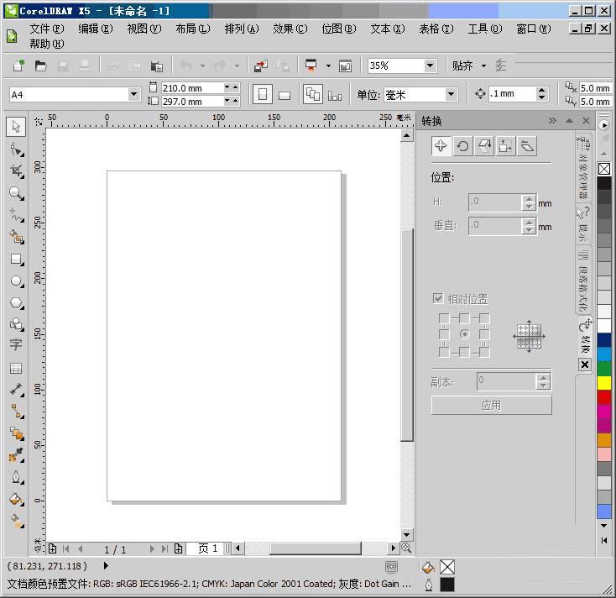The image size is (616, 598).
Task: Open the 35% zoom level dropdown
Action: coord(430,66)
